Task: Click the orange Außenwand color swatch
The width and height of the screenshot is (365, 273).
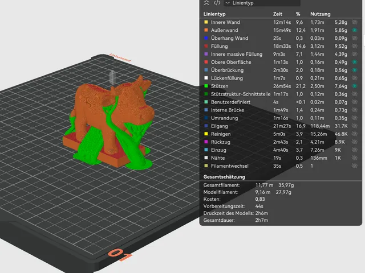Action: point(206,30)
